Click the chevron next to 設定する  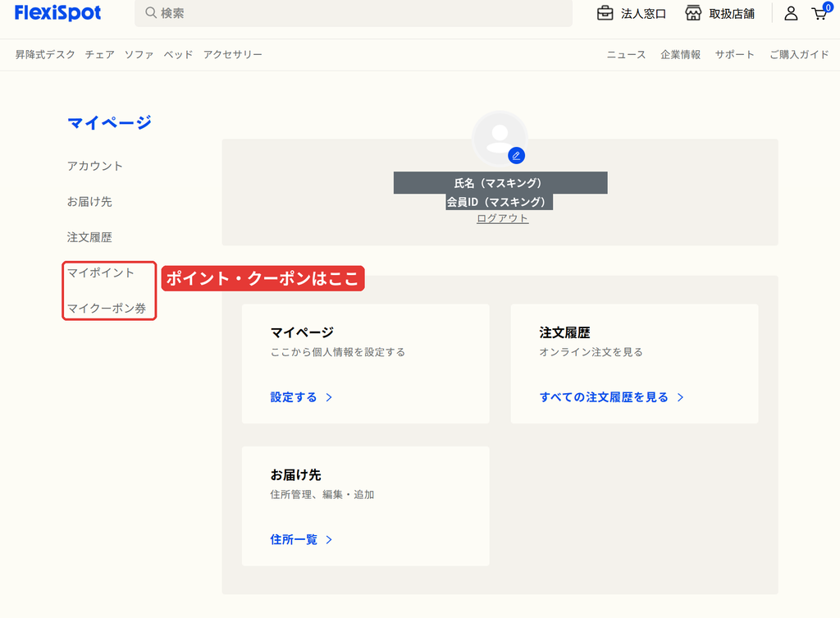pyautogui.click(x=329, y=397)
